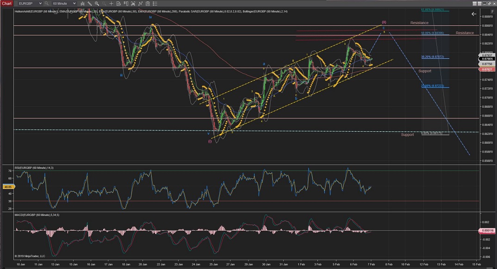Show the data box icon

click(x=118, y=3)
